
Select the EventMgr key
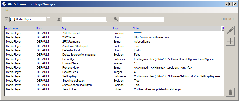68,59
